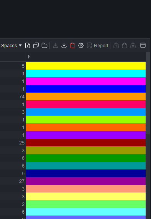Viewport: 151px width, 219px height.
Task: Click the count 1 beside magenta swatch
Action: click(x=23, y=81)
